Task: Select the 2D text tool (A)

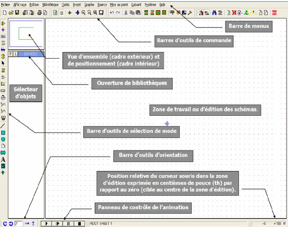Action: pyautogui.click(x=3, y=159)
